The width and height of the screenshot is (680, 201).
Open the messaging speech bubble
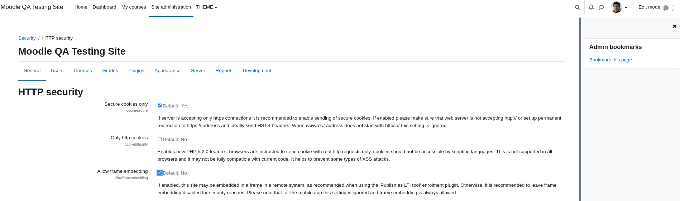click(x=602, y=7)
